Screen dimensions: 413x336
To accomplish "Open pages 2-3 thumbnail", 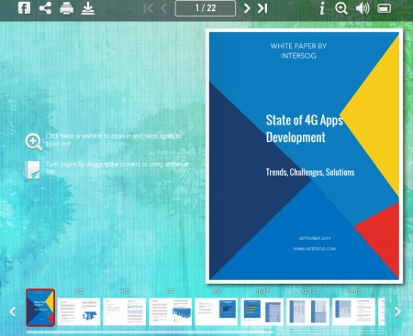I will click(x=79, y=311).
